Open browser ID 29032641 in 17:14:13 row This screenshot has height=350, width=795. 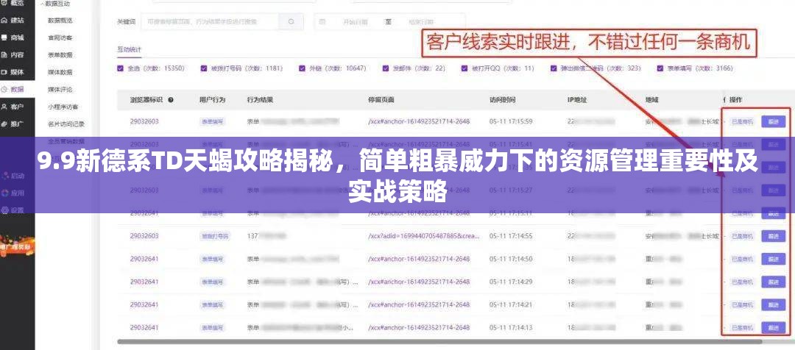point(144,327)
